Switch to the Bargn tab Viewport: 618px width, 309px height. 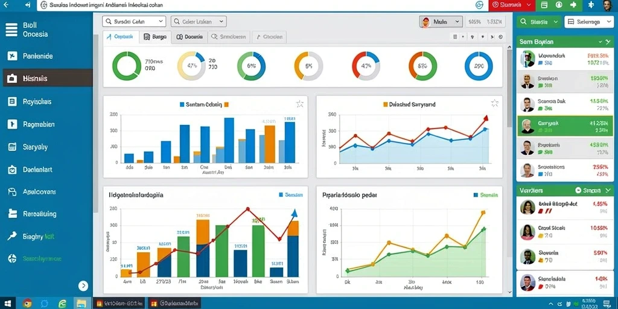coord(155,37)
